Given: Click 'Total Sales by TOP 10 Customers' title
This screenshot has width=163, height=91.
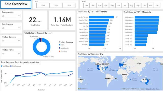Looking at the screenshot, I should click(92, 12).
